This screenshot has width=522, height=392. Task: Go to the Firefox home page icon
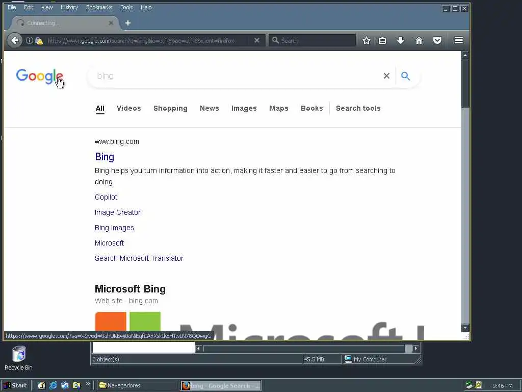[419, 40]
